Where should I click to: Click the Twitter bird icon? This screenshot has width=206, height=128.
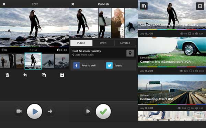tap(109, 65)
